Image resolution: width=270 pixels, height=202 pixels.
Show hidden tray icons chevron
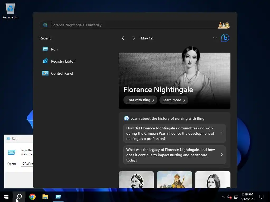pyautogui.click(x=223, y=197)
